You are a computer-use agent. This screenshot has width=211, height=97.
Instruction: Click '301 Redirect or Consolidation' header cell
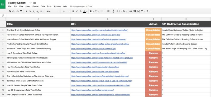(186, 24)
